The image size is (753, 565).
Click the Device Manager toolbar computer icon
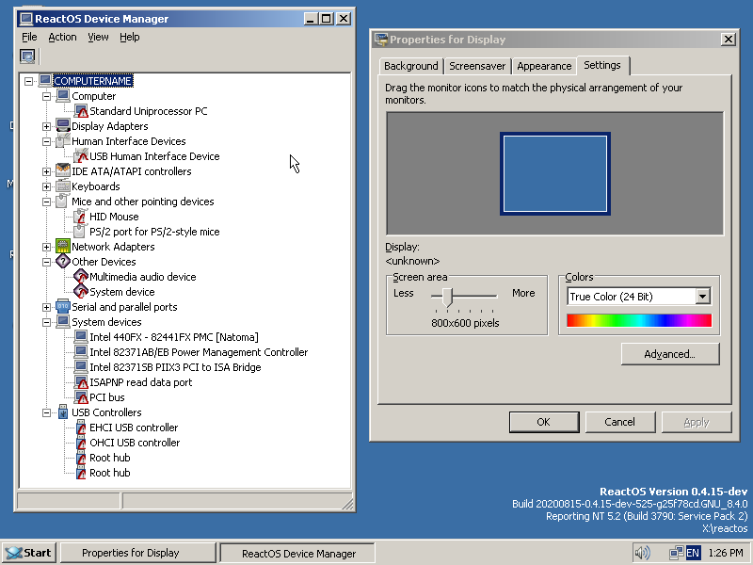(x=27, y=56)
